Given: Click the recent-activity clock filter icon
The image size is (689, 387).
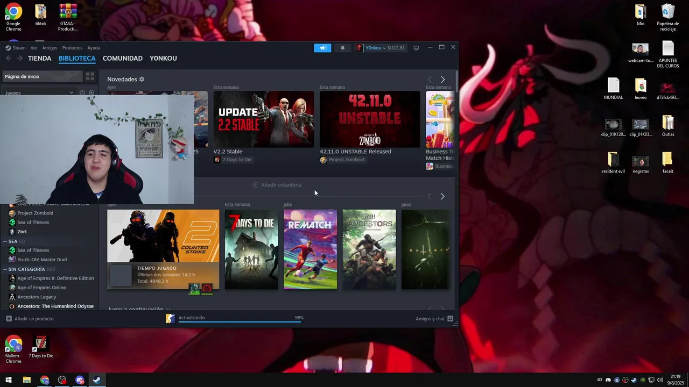Looking at the screenshot, I should click(82, 92).
